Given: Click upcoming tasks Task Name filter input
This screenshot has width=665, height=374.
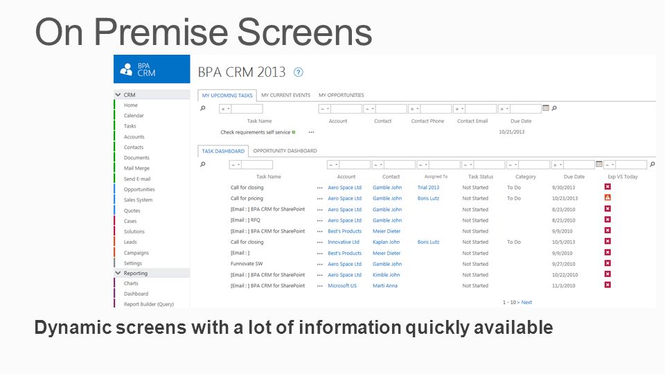Looking at the screenshot, I should coord(247,109).
